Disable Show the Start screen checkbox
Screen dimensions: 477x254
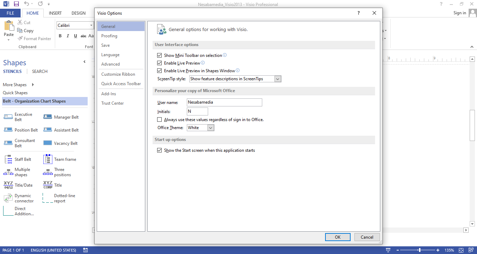(x=160, y=150)
